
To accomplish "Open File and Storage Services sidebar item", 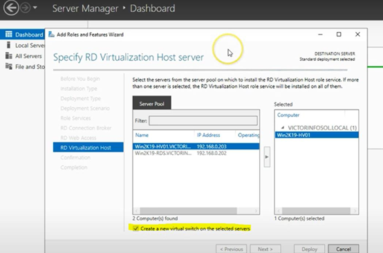I will (23, 66).
